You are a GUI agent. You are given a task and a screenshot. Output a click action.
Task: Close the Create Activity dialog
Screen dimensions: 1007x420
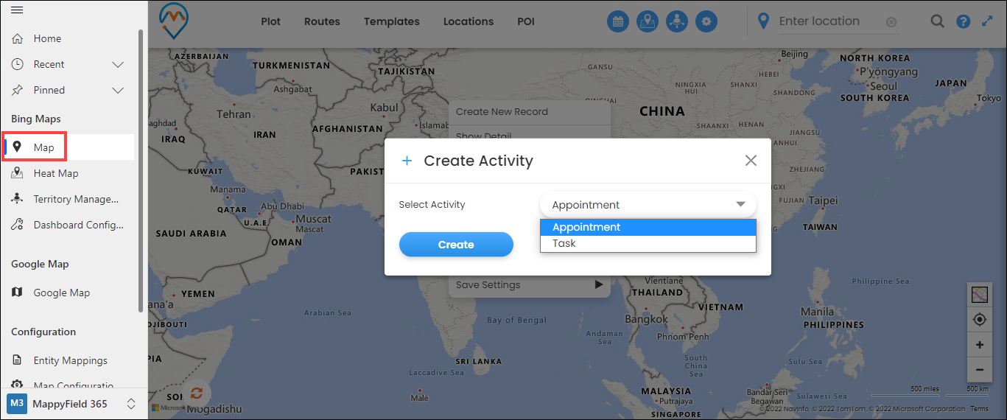[751, 161]
